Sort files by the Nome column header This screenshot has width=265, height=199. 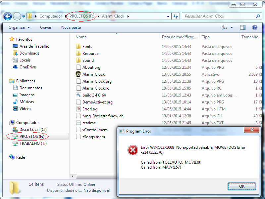point(81,37)
